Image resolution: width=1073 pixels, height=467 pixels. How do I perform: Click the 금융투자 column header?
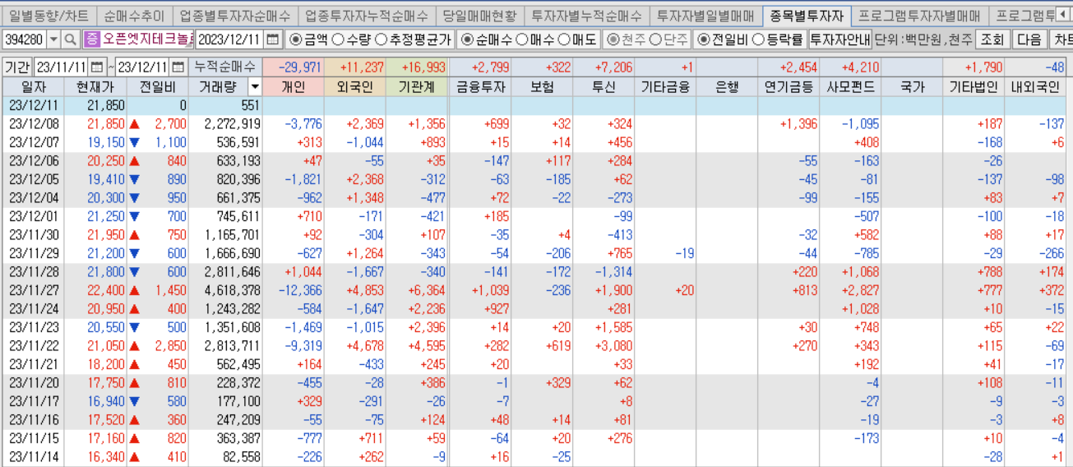(x=479, y=86)
